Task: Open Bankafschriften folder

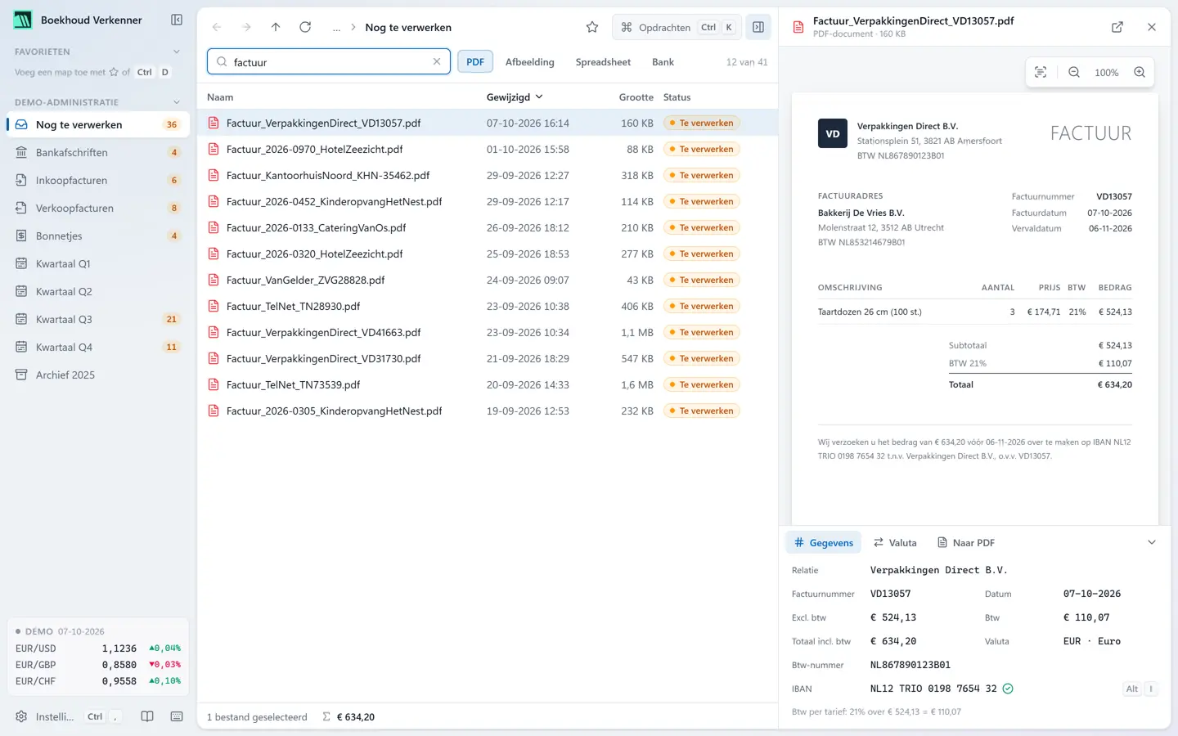Action: (98, 152)
